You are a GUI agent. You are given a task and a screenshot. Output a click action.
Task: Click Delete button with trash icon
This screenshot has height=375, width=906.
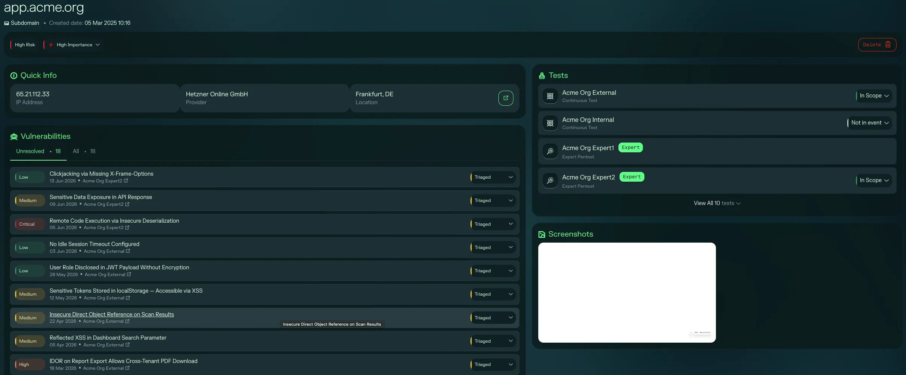click(877, 45)
